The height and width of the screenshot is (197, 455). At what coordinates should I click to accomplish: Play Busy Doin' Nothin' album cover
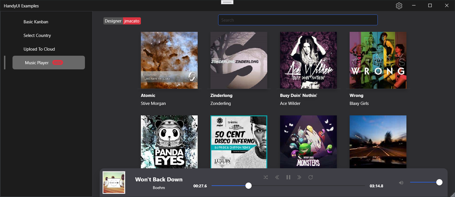[x=308, y=60]
